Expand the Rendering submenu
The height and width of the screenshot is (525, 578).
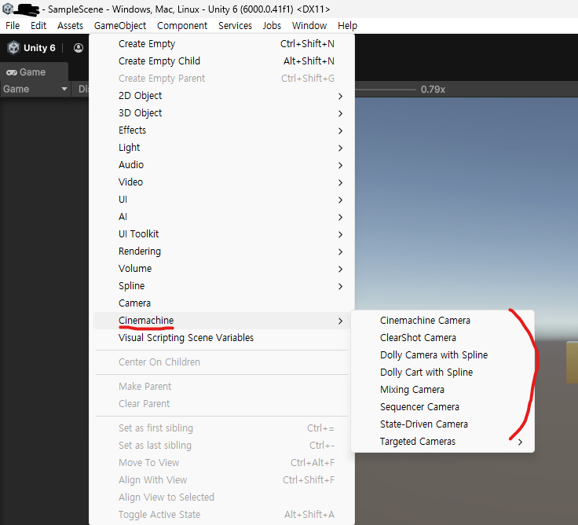(224, 251)
